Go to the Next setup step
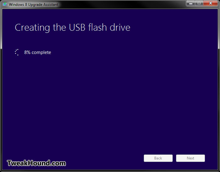 point(190,158)
